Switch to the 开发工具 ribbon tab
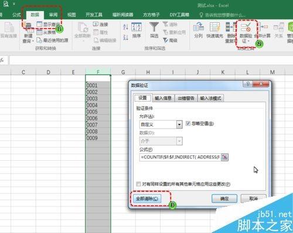 coord(94,15)
